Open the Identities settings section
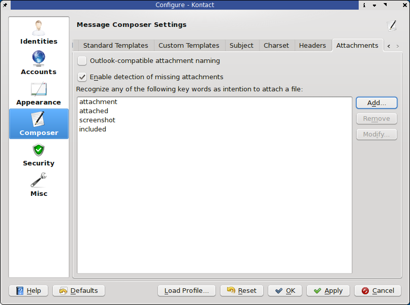 [39, 32]
